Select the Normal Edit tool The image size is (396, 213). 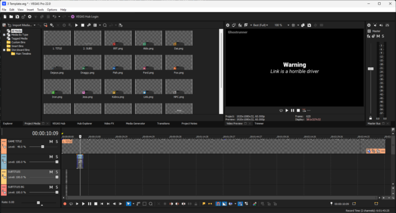point(128,204)
